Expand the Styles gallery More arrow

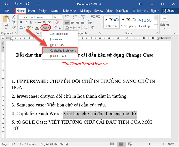point(156,27)
